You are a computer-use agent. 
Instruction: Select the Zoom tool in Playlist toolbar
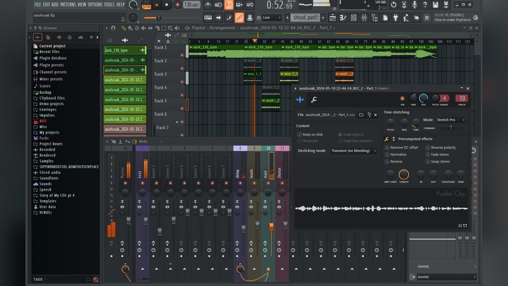(170, 28)
